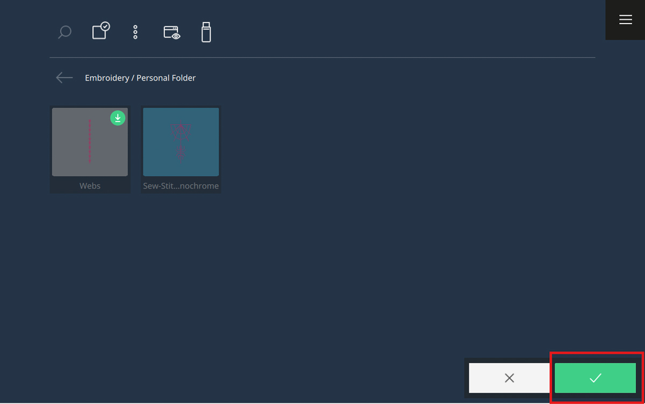Click Personal Folder in the breadcrumb path
This screenshot has height=404, width=645.
[x=166, y=78]
